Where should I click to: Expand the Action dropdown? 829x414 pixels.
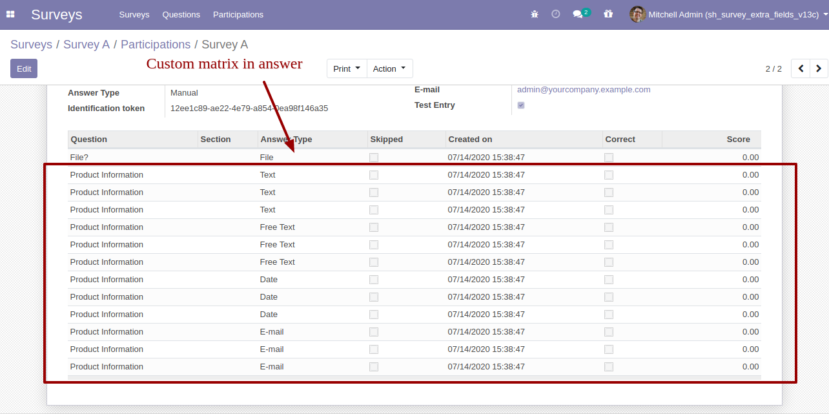(389, 68)
